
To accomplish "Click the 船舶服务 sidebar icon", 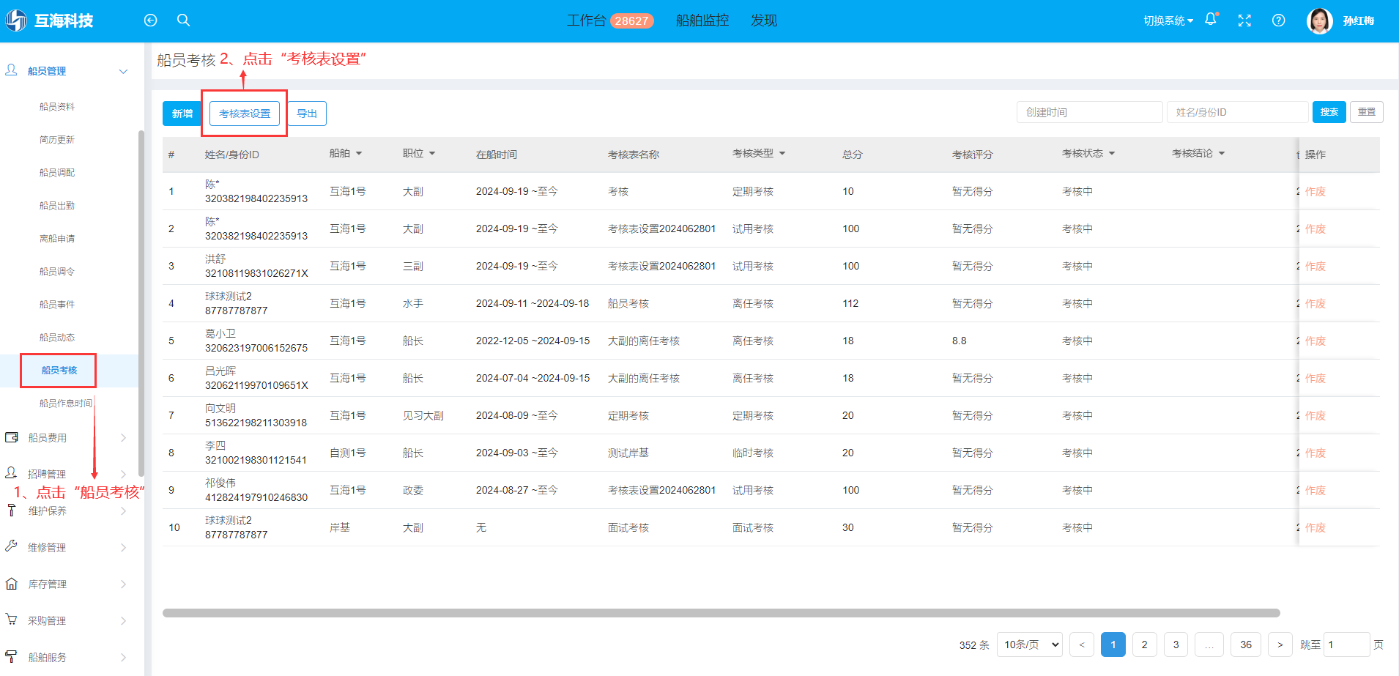I will 12,657.
